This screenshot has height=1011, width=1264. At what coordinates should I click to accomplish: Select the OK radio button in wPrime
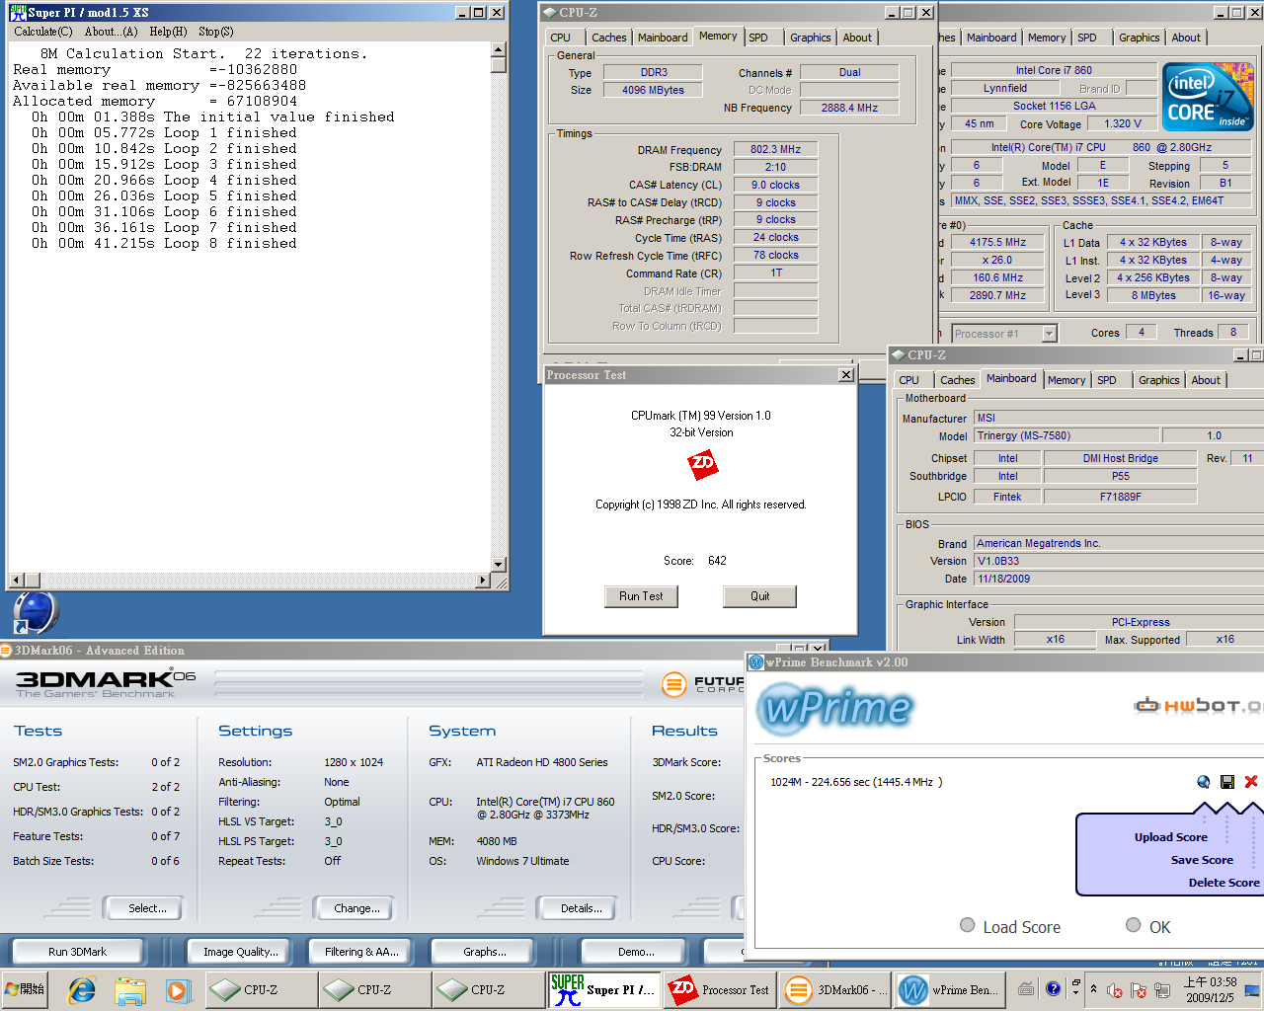tap(1134, 925)
